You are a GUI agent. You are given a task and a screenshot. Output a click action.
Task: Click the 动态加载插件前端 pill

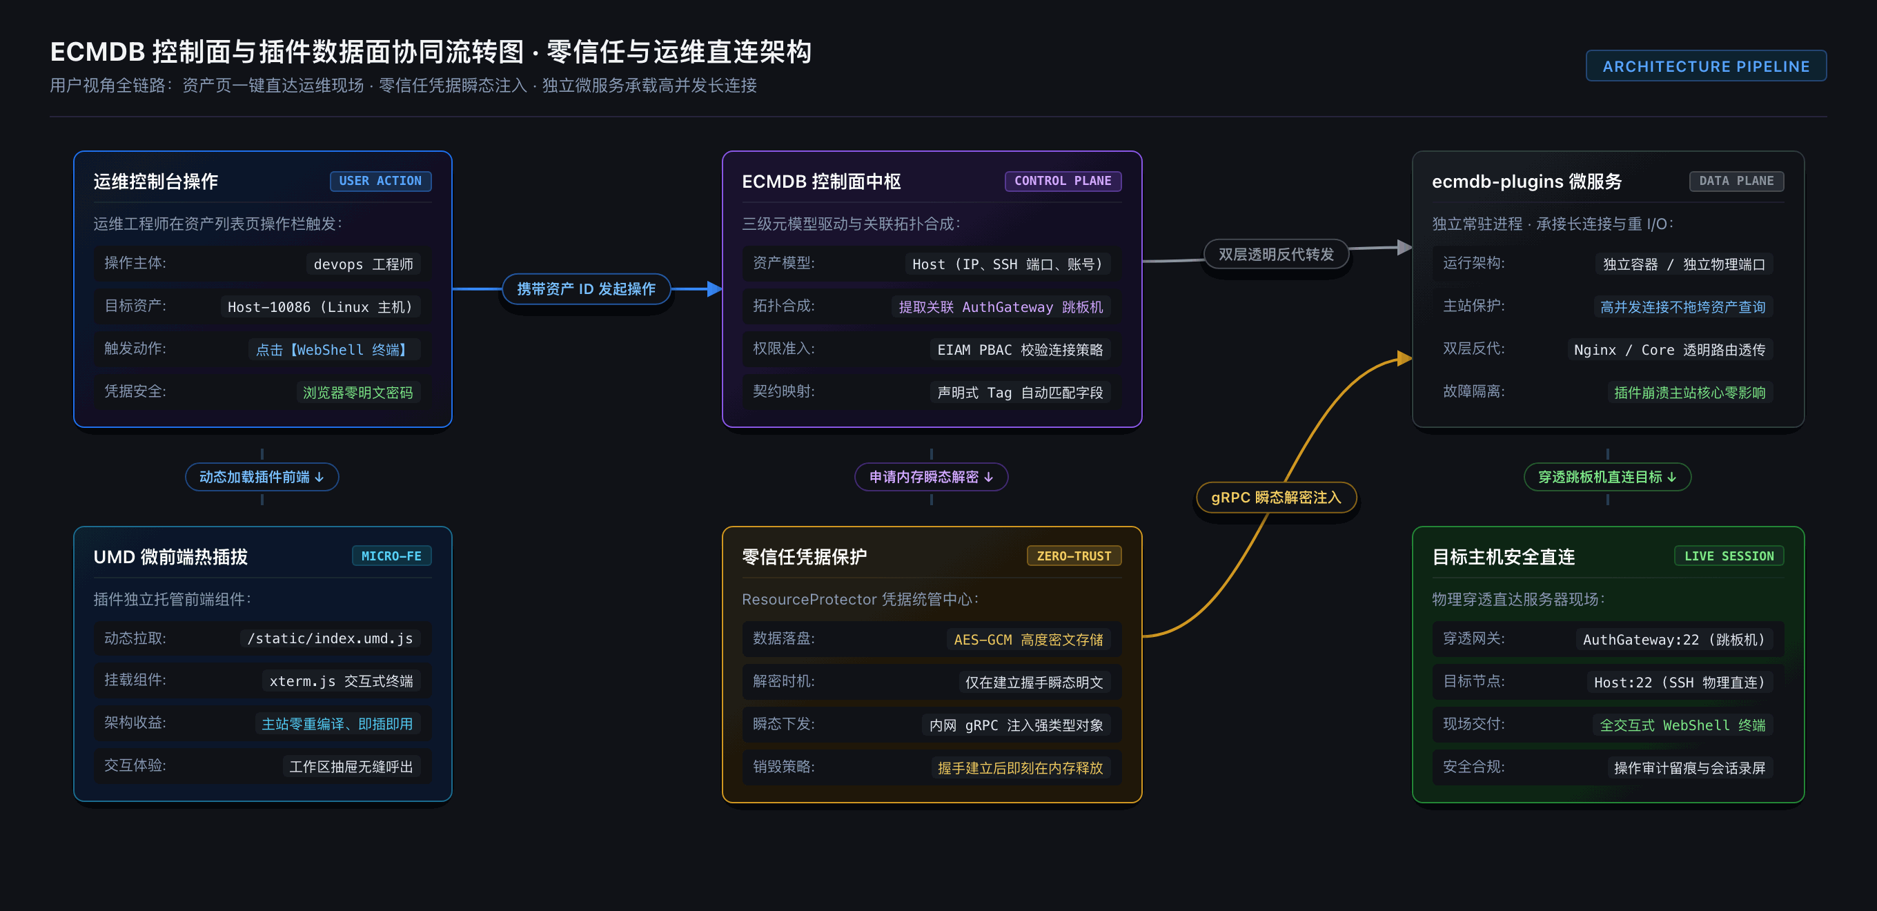[x=262, y=477]
